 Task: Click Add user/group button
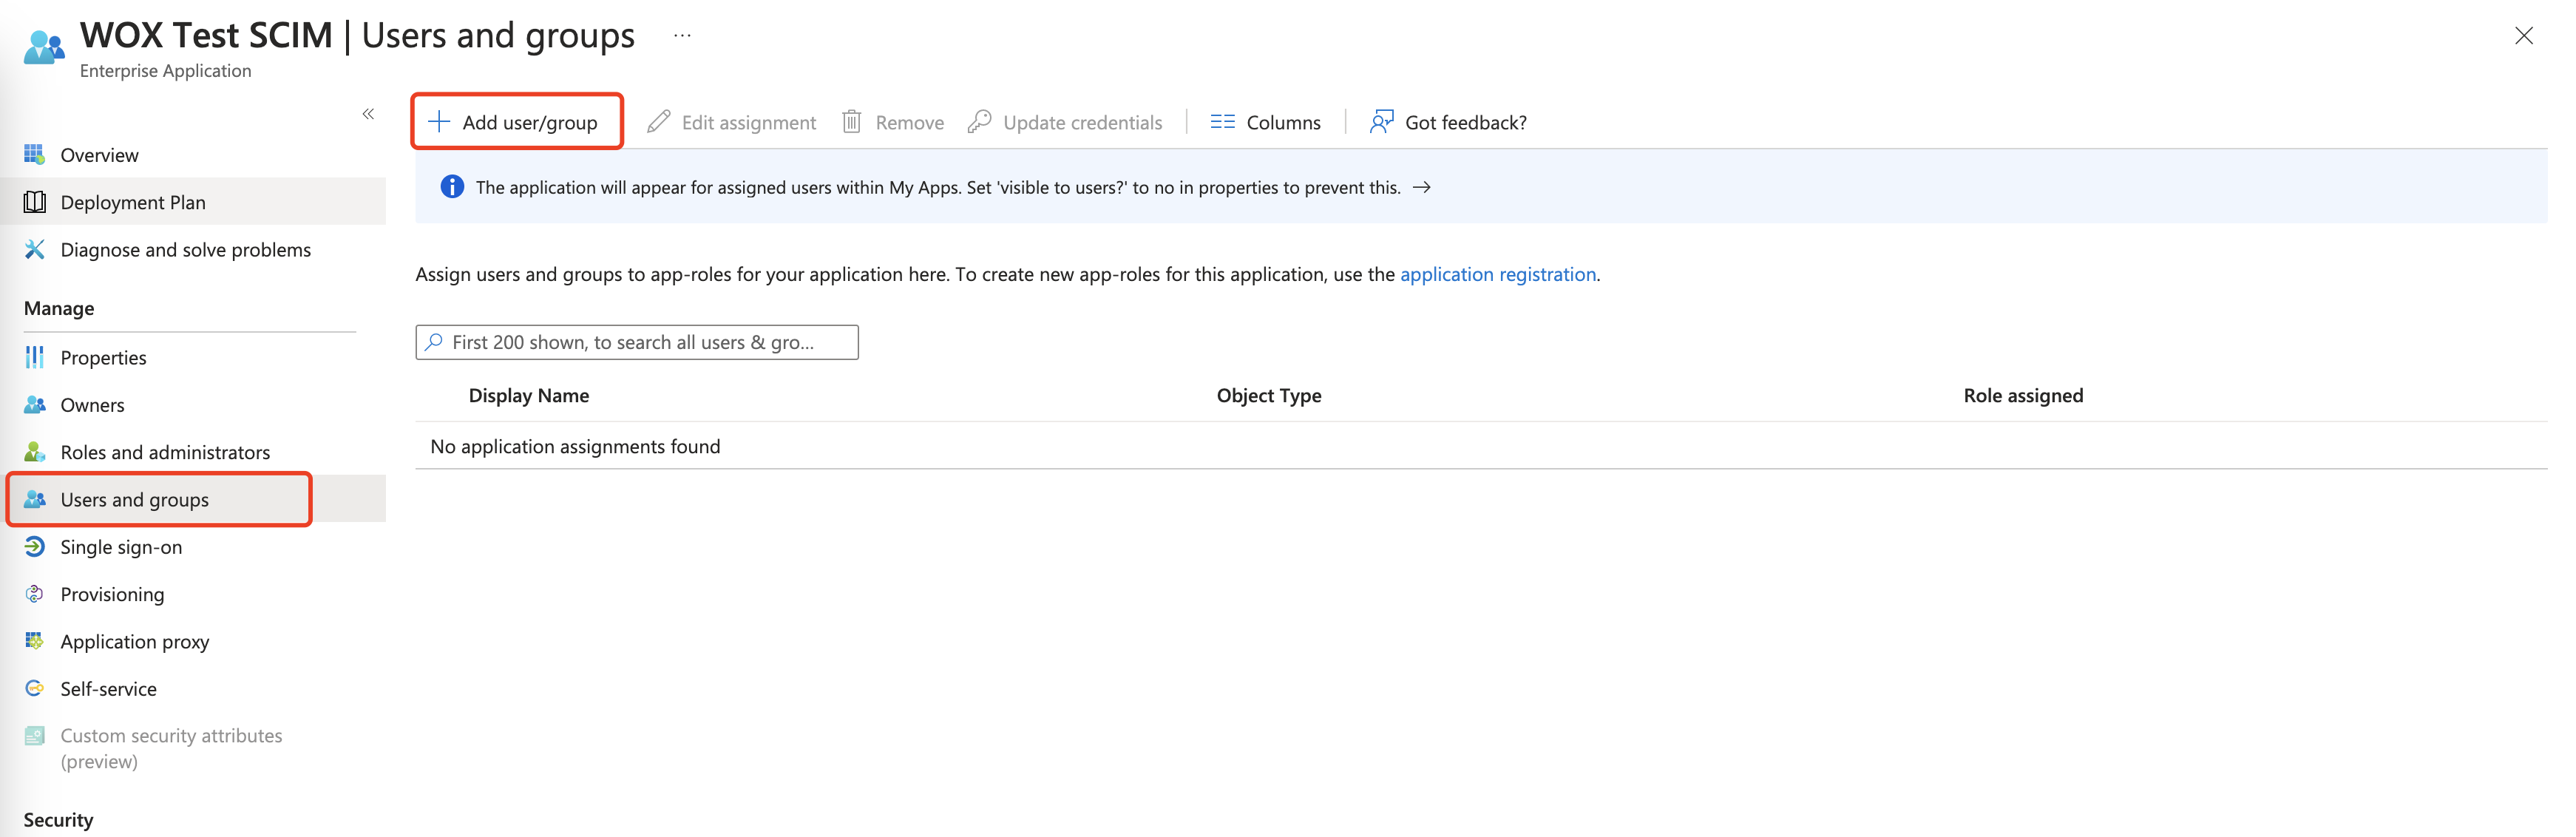pos(516,122)
